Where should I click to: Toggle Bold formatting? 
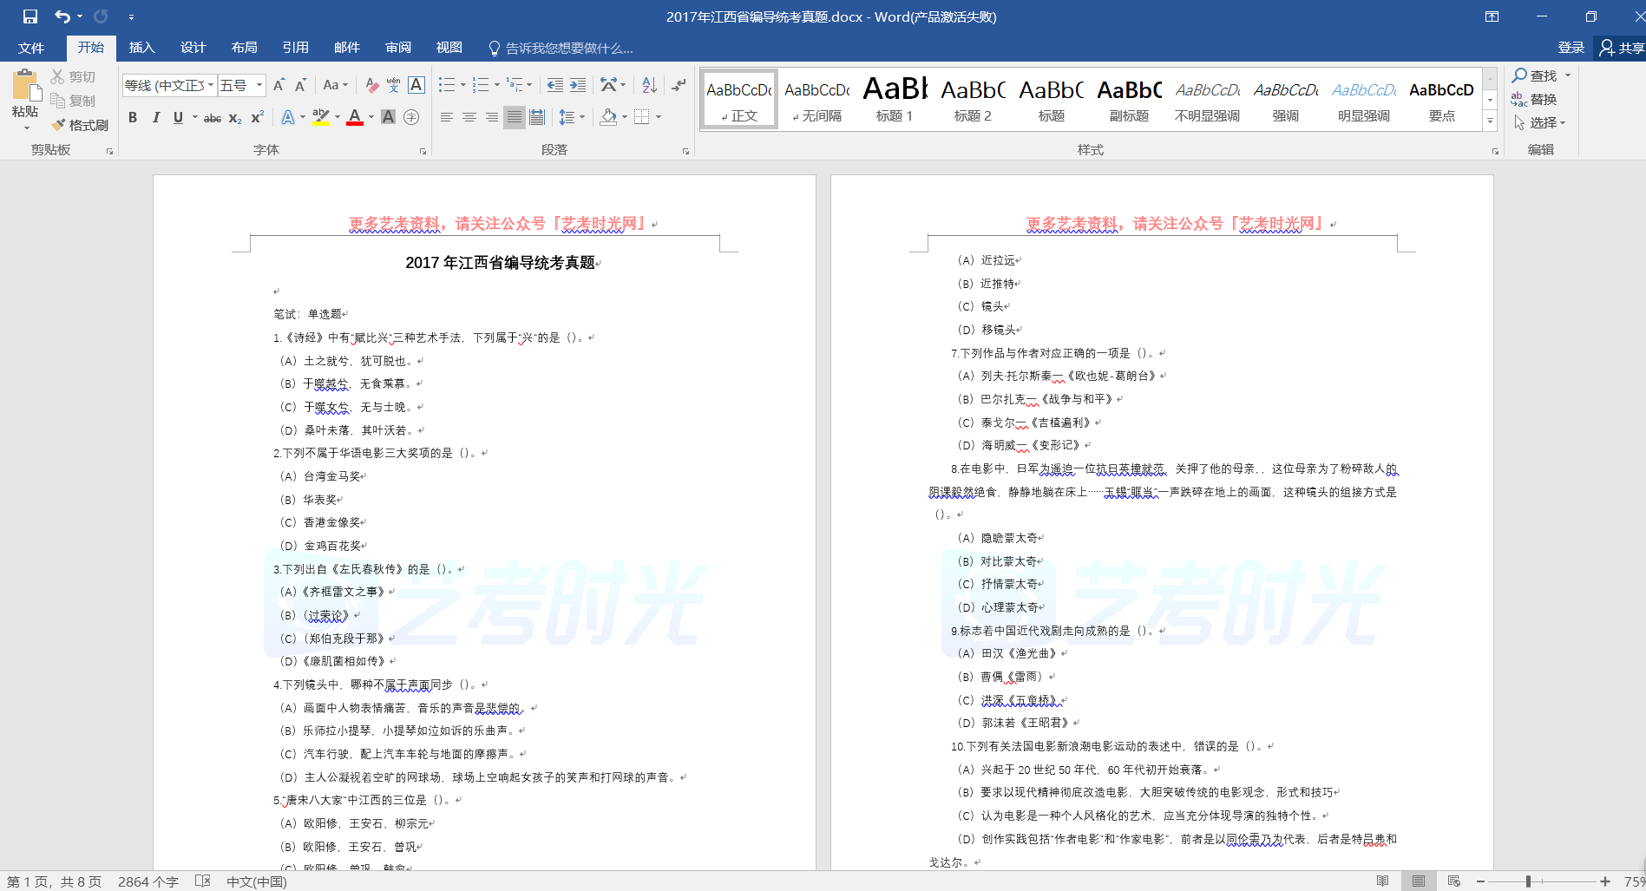click(x=133, y=117)
